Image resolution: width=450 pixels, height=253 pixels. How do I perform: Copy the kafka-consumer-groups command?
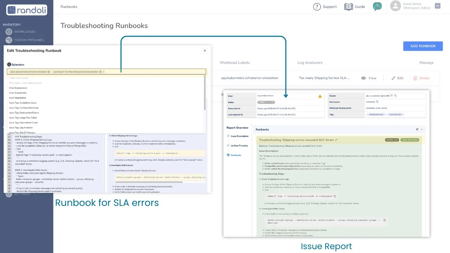pos(384,220)
